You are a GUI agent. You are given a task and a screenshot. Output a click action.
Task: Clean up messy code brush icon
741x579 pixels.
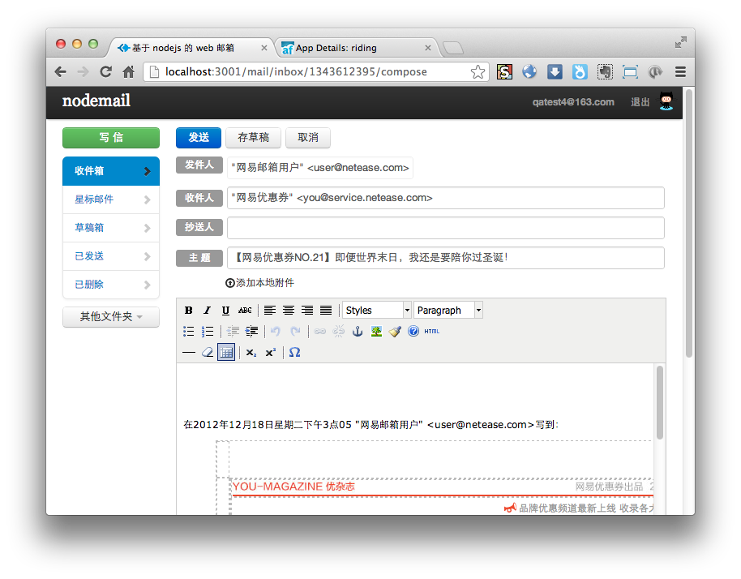395,332
